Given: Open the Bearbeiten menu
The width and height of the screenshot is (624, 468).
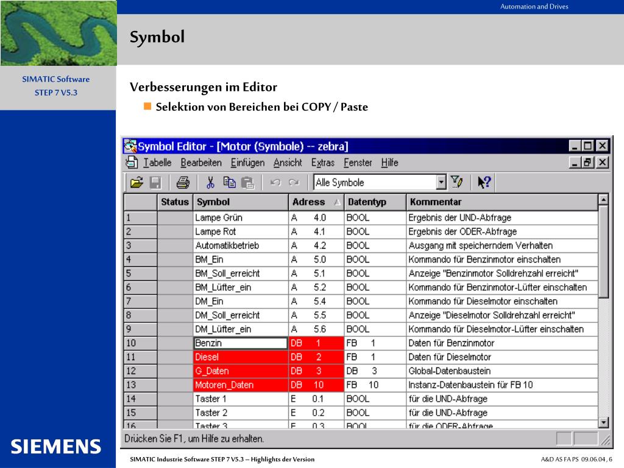Looking at the screenshot, I should [x=201, y=163].
